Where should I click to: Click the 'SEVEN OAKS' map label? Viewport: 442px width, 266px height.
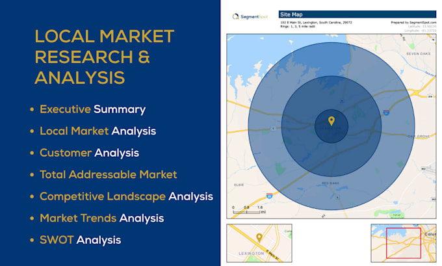[419, 53]
